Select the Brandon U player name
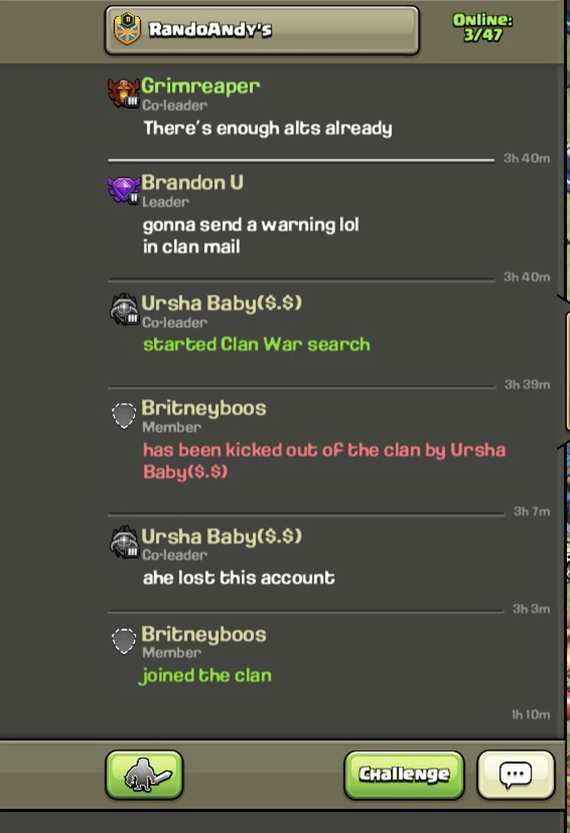The image size is (570, 833). pos(193,183)
